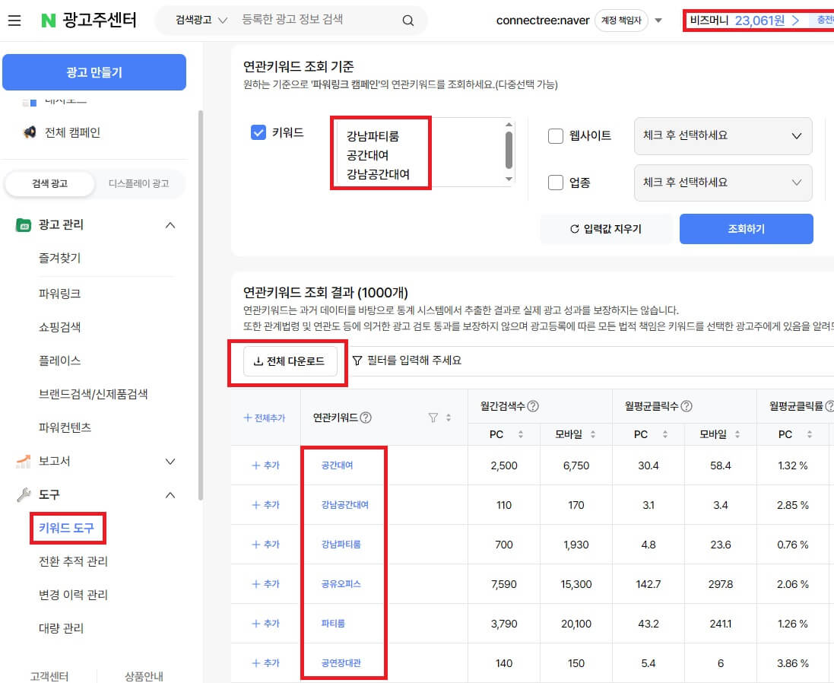Image resolution: width=834 pixels, height=683 pixels.
Task: Open 파워컨텐츠 menu item
Action: coord(65,427)
